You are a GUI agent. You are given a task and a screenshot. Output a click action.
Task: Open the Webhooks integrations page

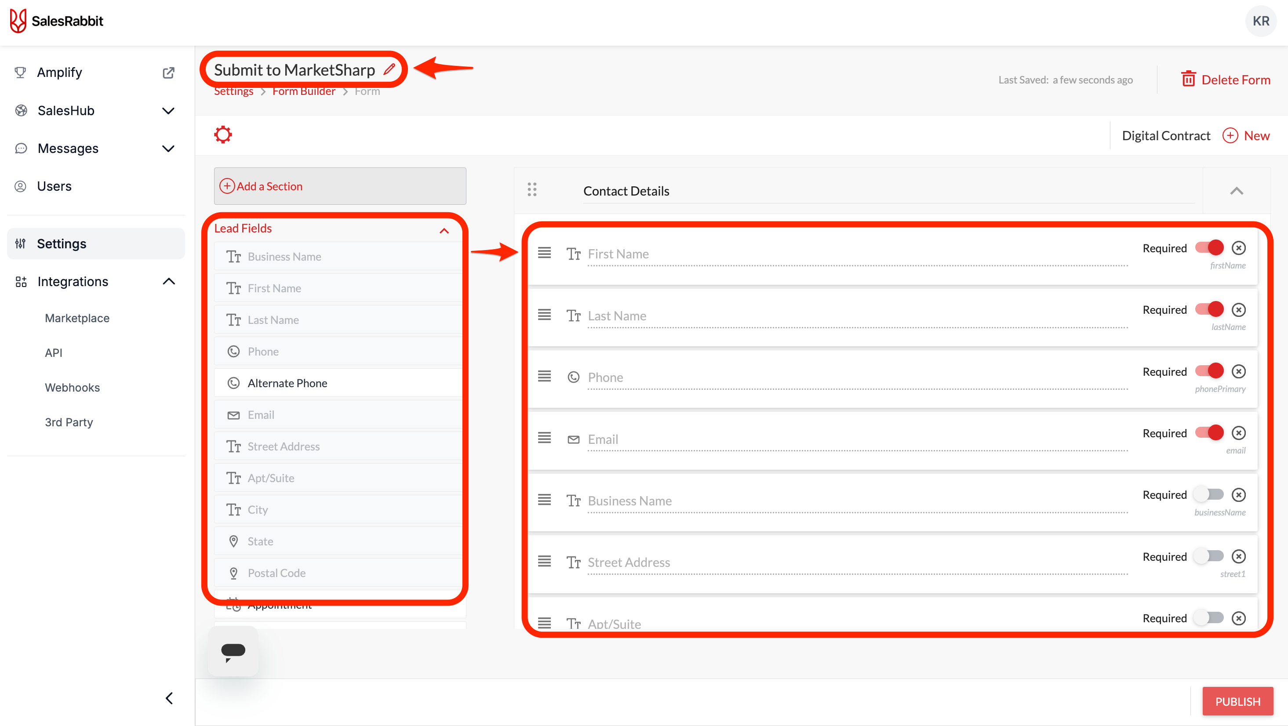point(73,388)
